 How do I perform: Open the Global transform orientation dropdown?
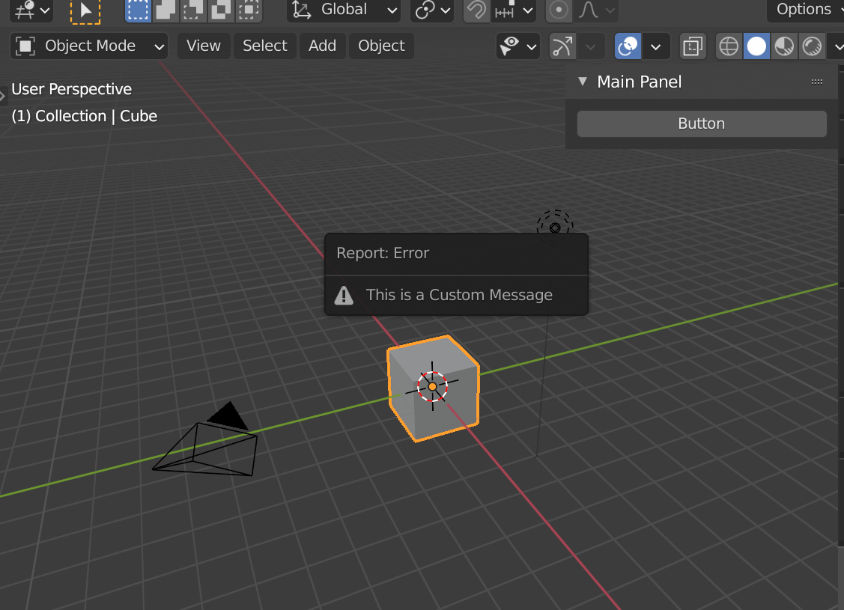[x=343, y=10]
